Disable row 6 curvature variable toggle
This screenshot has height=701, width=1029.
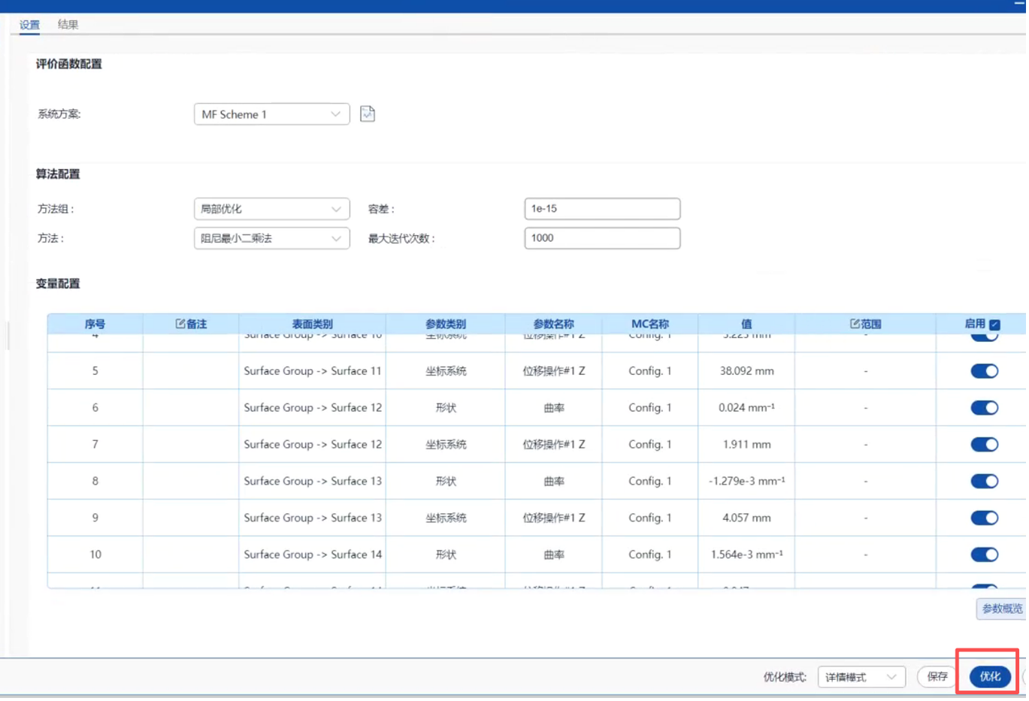coord(984,408)
